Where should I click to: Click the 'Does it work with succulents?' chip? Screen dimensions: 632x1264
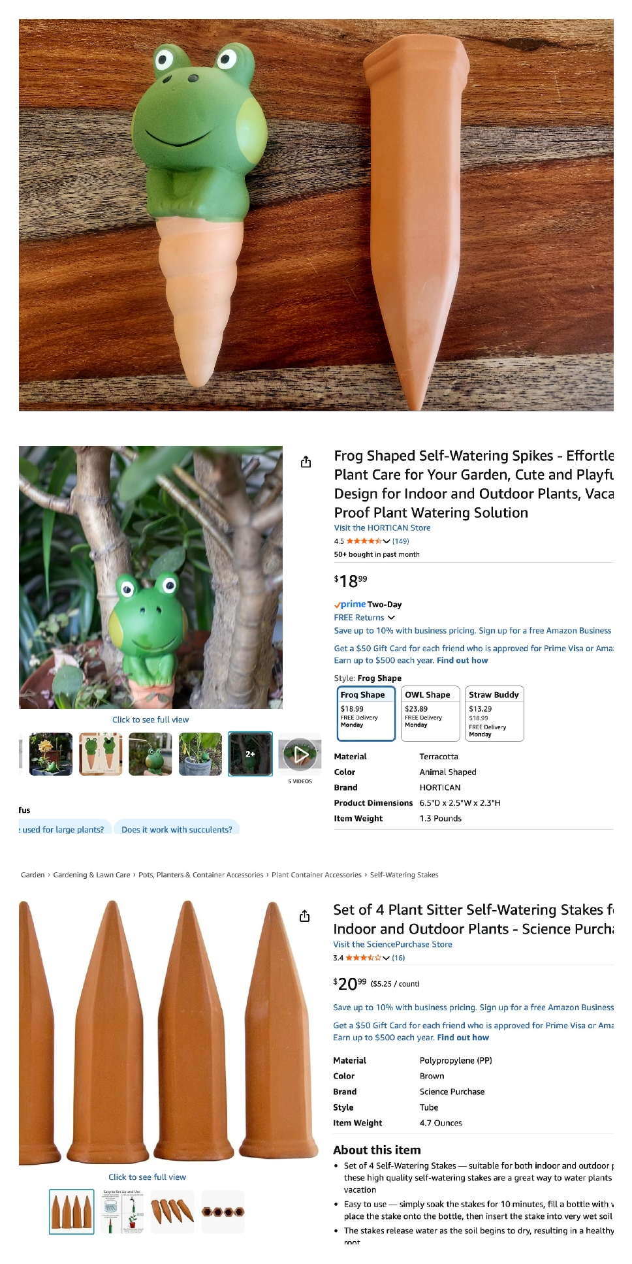(x=177, y=829)
